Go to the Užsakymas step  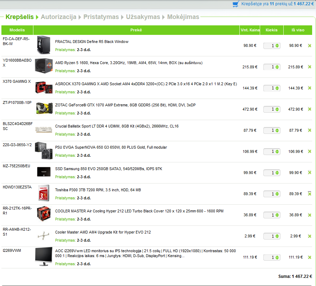click(x=143, y=17)
